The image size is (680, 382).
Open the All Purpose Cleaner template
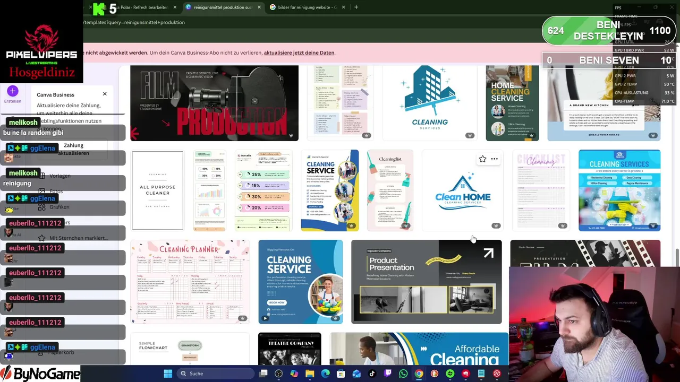click(x=157, y=190)
